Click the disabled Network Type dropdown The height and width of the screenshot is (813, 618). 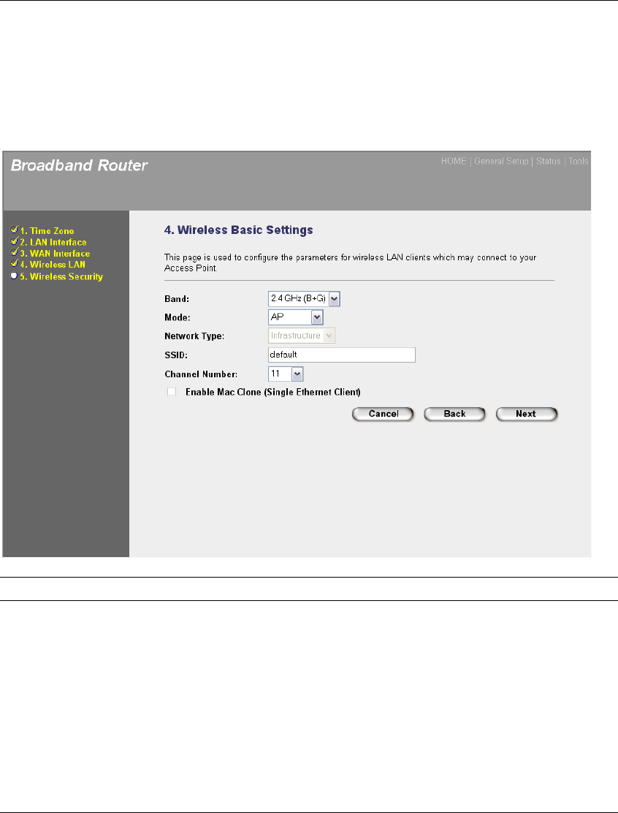coord(302,336)
